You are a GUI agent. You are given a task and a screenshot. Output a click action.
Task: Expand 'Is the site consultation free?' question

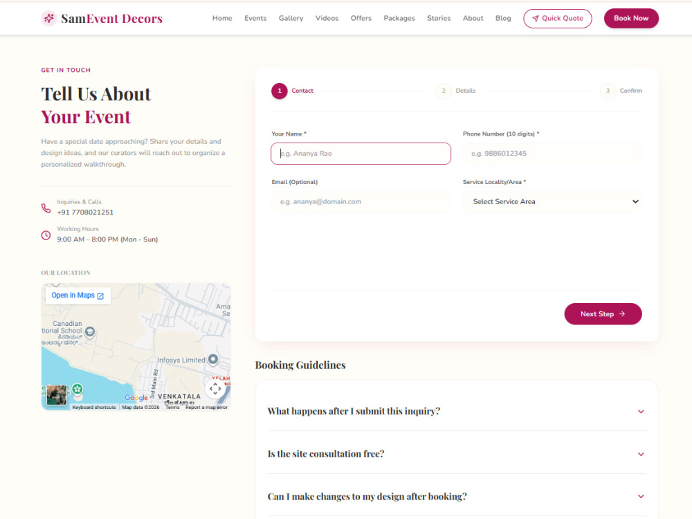(457, 454)
